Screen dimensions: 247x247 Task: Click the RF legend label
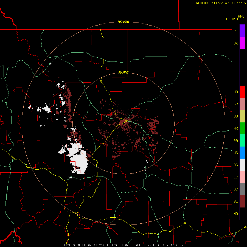tap(235, 31)
